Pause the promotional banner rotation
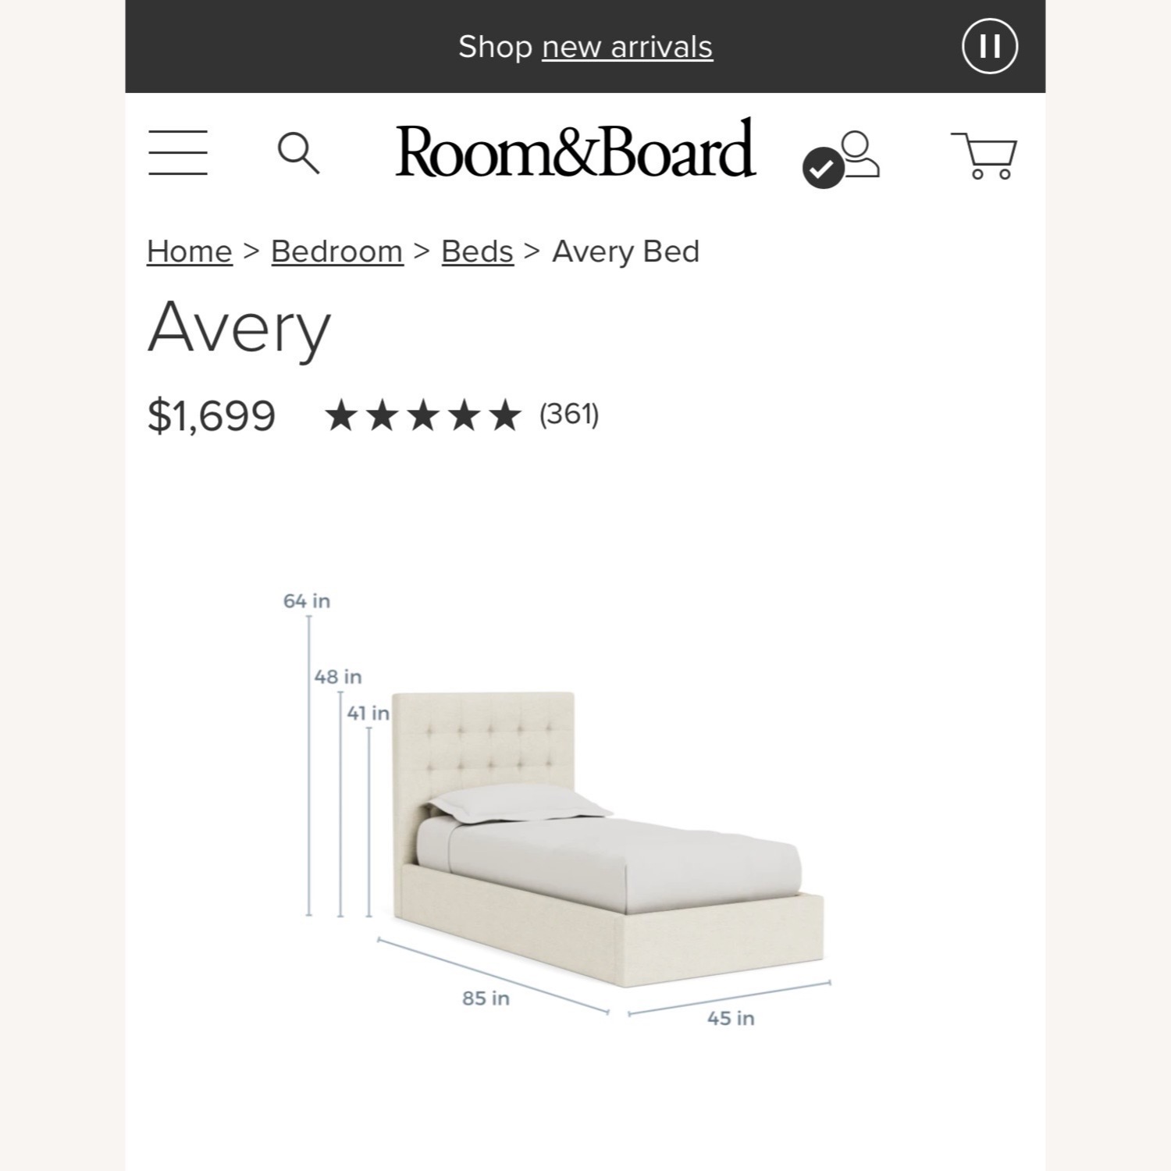1171x1171 pixels. [x=989, y=47]
